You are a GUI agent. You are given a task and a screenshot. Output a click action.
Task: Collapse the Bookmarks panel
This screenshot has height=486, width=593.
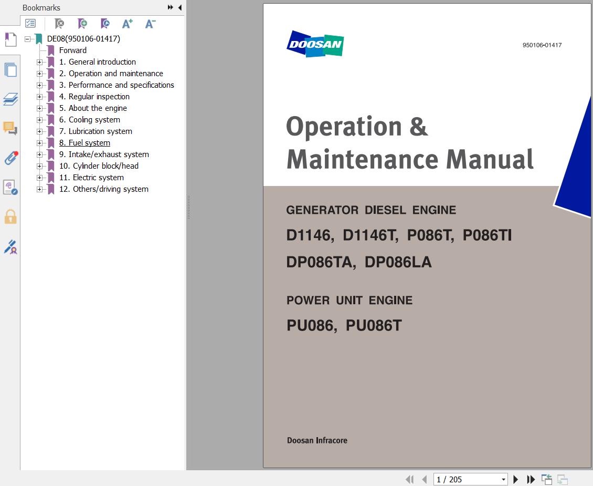[180, 7]
